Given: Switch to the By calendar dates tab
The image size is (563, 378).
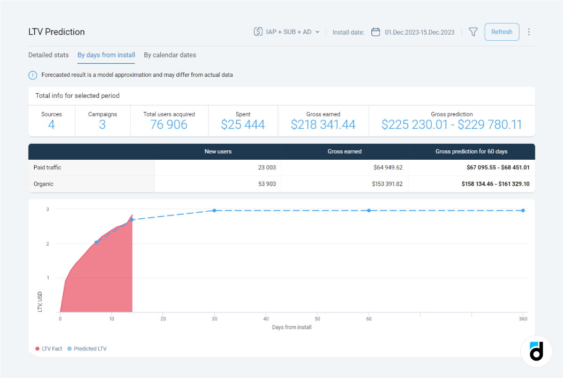Looking at the screenshot, I should [x=170, y=55].
